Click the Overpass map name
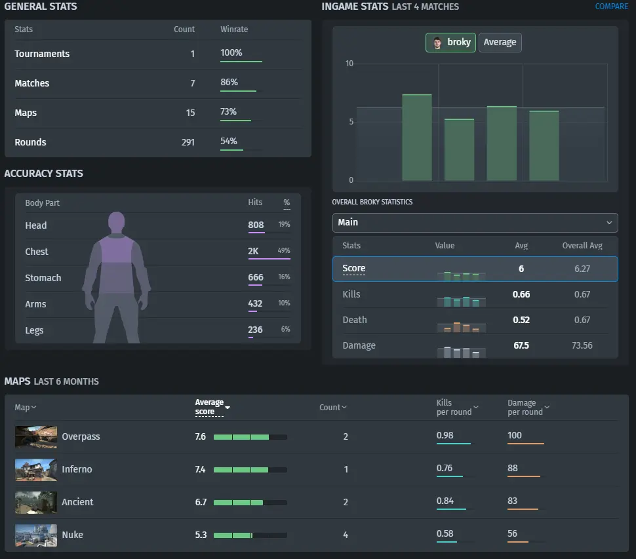The width and height of the screenshot is (636, 559). pos(81,436)
